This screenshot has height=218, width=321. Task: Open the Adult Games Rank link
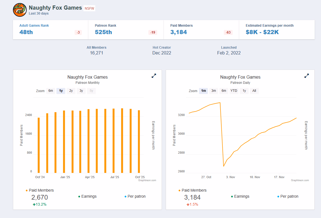tap(34, 26)
